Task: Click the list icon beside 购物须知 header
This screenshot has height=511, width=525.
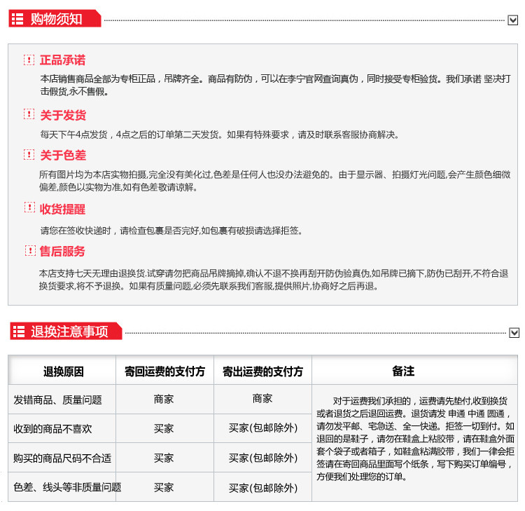Action: (17, 19)
